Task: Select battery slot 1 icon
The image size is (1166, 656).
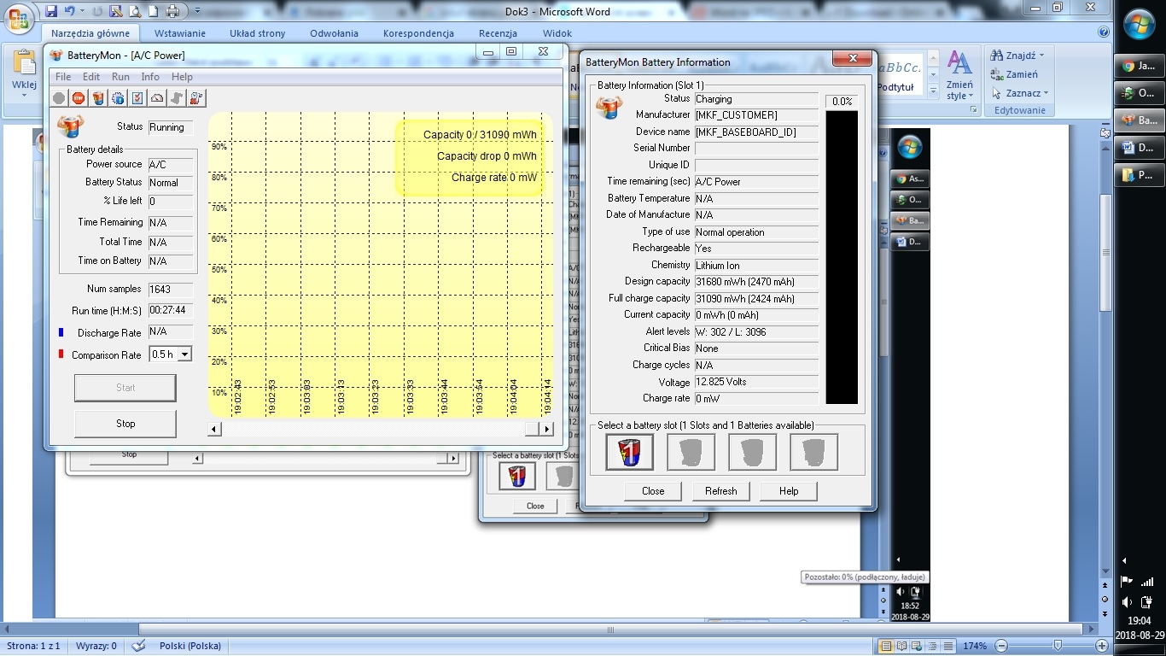Action: tap(629, 452)
